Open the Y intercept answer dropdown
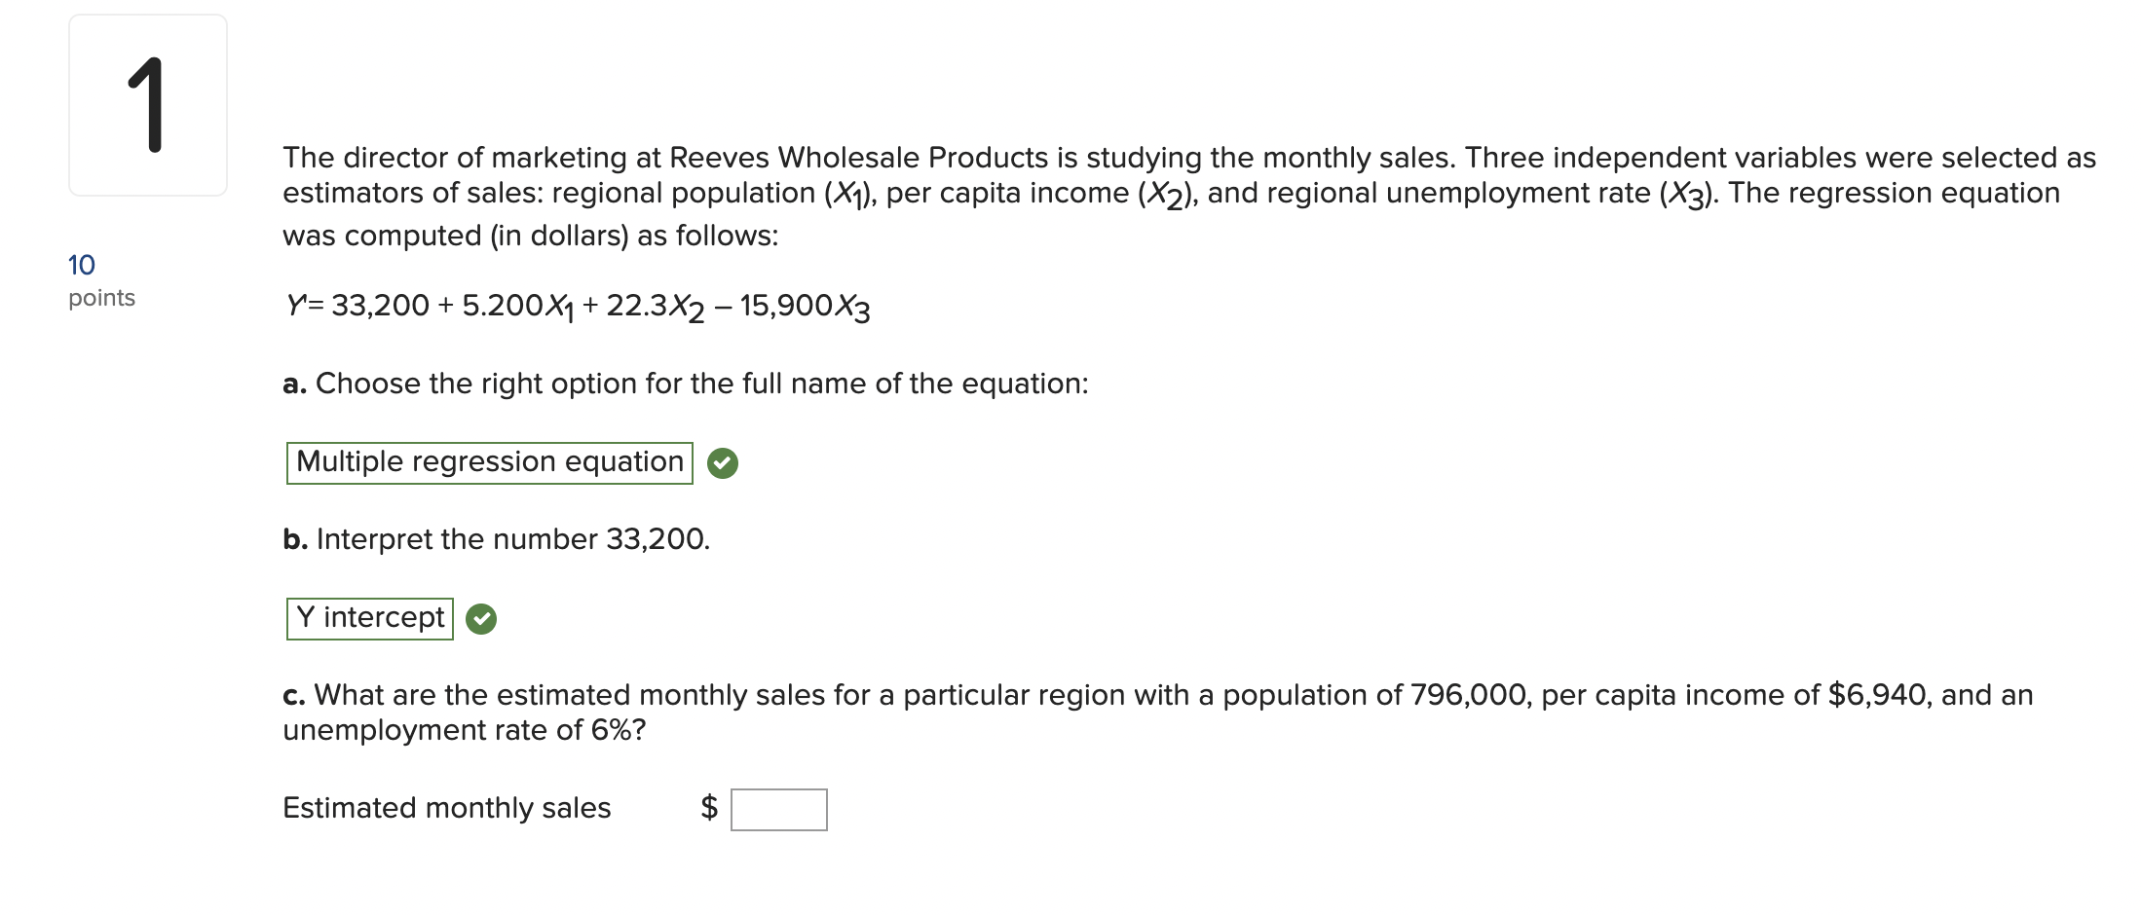The image size is (2141, 915). (370, 619)
